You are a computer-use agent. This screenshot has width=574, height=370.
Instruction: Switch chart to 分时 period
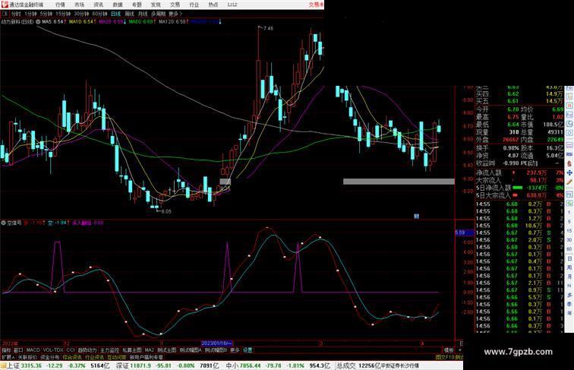16,14
